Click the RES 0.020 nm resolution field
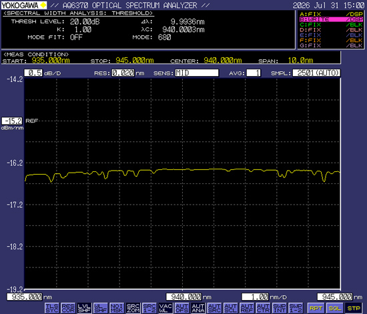 tap(123, 73)
